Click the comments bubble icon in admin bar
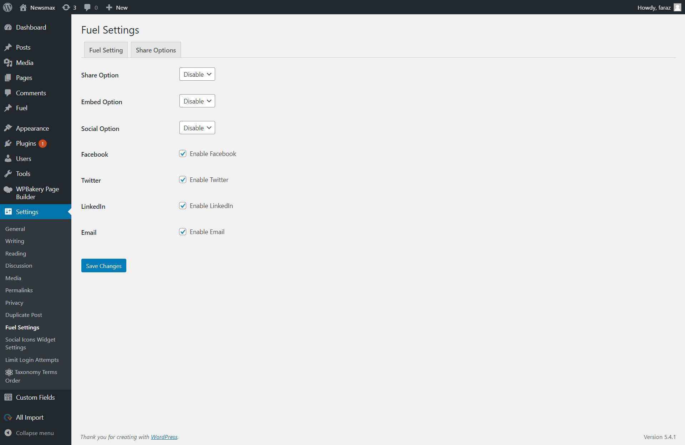 point(87,7)
